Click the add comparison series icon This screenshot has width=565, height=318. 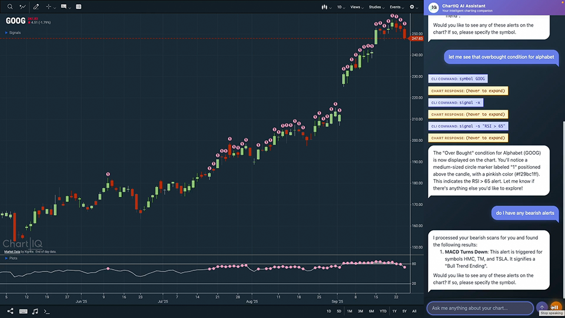[x=22, y=7]
